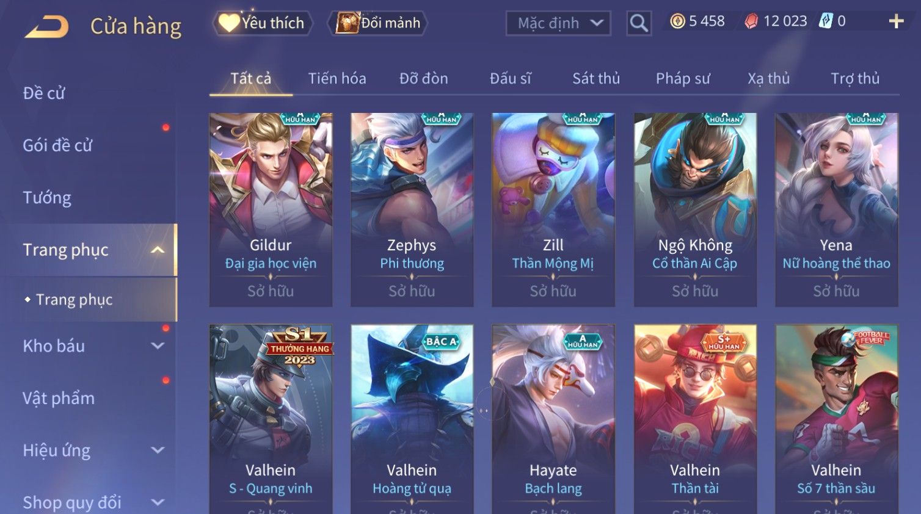
Task: Open the Mặc định sort dropdown
Action: (x=558, y=23)
